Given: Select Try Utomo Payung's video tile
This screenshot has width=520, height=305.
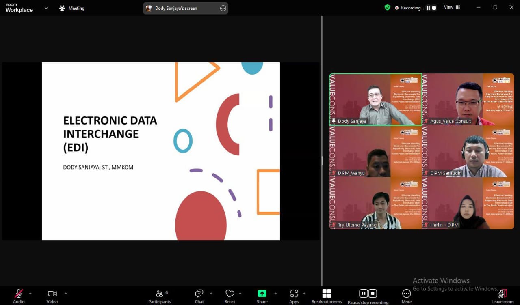Looking at the screenshot, I should (x=376, y=203).
